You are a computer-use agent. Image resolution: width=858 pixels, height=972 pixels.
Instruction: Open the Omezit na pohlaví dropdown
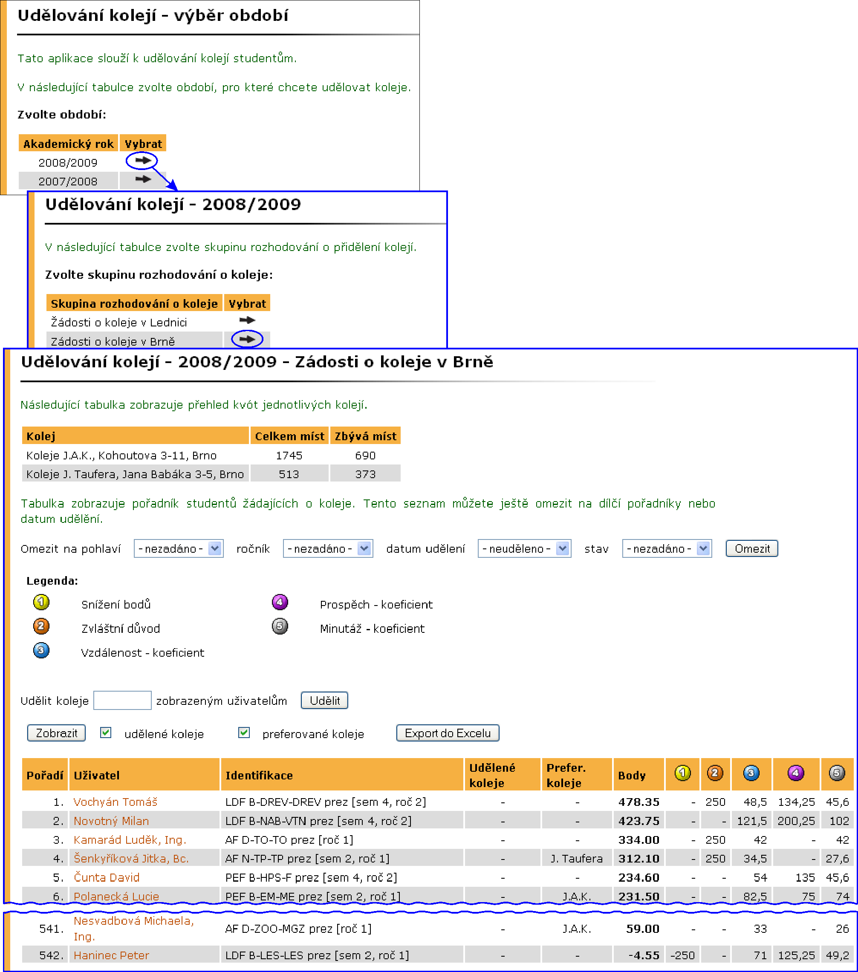tap(178, 548)
